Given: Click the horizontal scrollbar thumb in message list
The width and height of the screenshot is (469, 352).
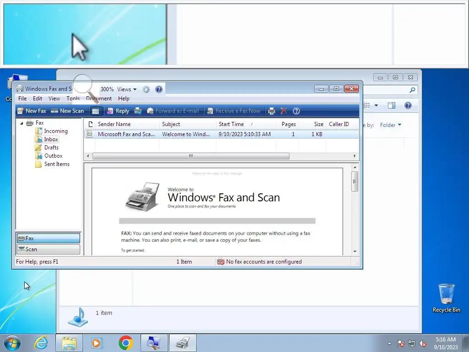Looking at the screenshot, I should 191,156.
